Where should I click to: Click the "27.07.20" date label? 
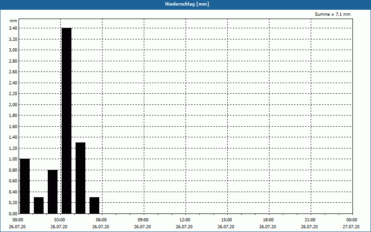(351, 227)
